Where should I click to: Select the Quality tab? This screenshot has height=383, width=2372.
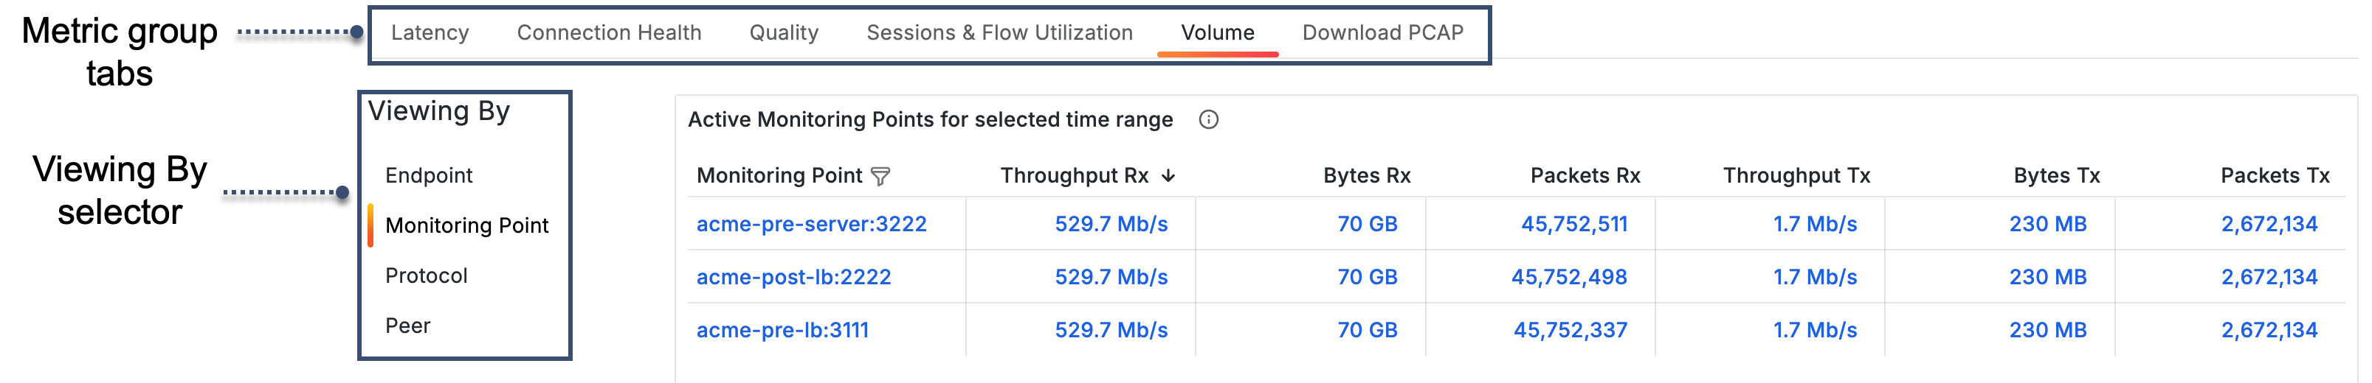(784, 33)
